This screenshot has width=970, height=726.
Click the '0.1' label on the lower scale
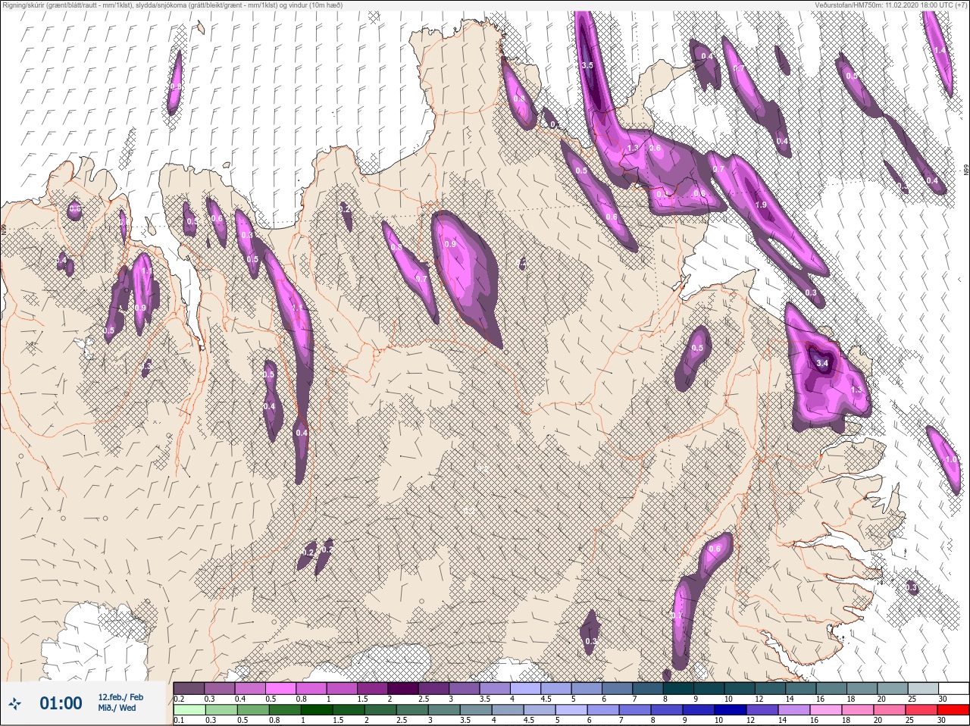coord(179,721)
